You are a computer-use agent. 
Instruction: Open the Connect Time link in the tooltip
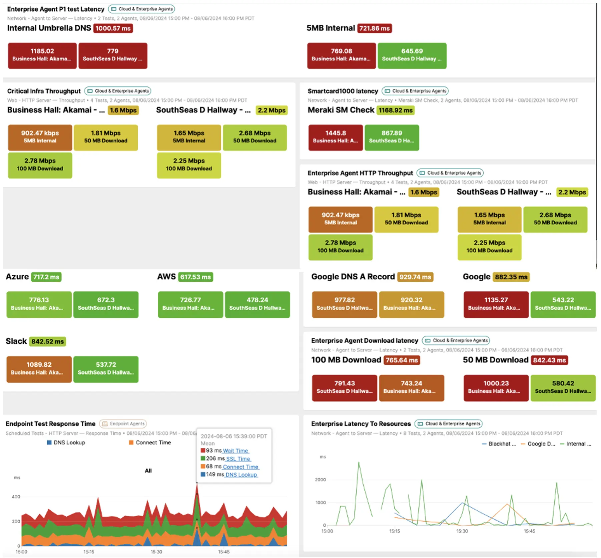pos(241,467)
